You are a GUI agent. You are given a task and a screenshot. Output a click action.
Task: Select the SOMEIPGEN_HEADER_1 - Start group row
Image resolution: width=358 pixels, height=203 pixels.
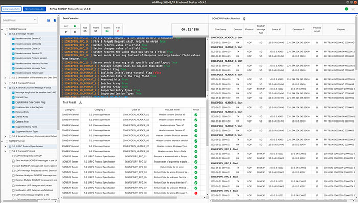pos(282,38)
